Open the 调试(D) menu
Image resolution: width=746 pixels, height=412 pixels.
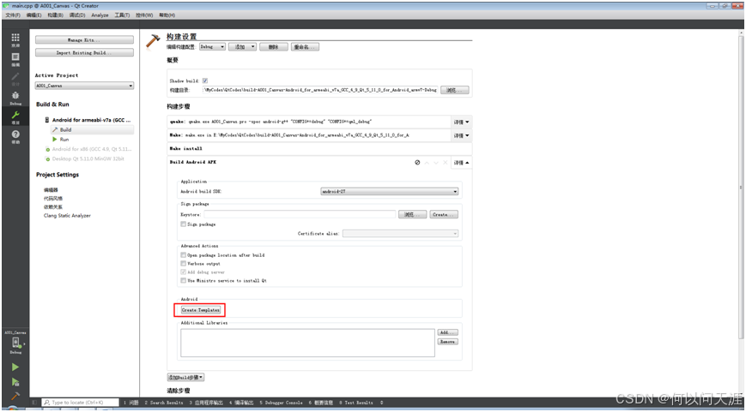click(77, 15)
